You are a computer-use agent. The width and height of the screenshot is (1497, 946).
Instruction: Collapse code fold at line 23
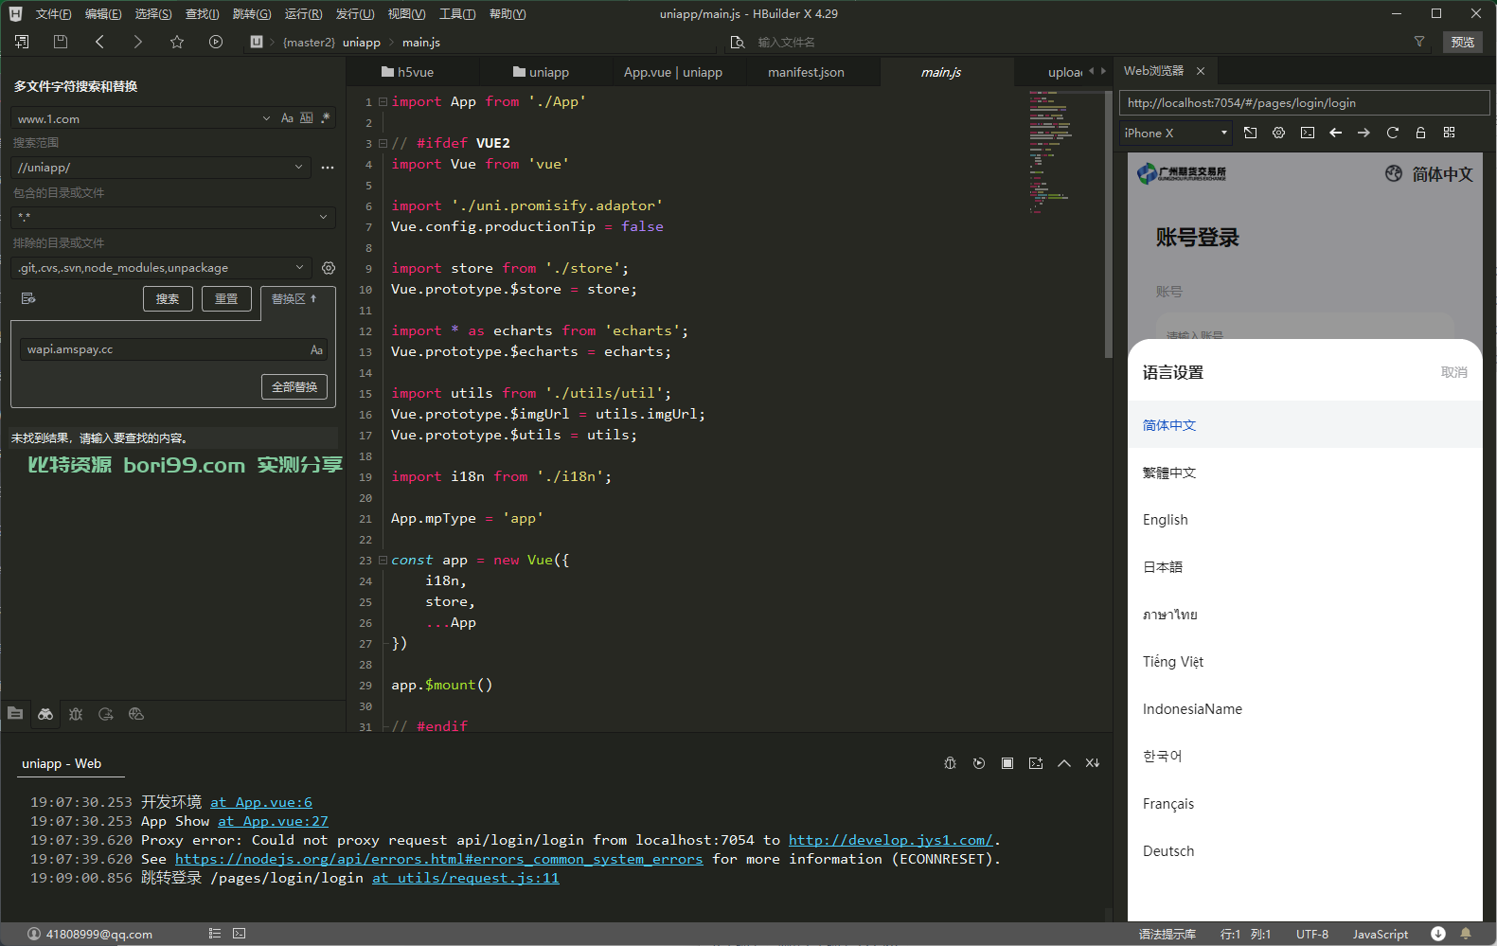[383, 560]
